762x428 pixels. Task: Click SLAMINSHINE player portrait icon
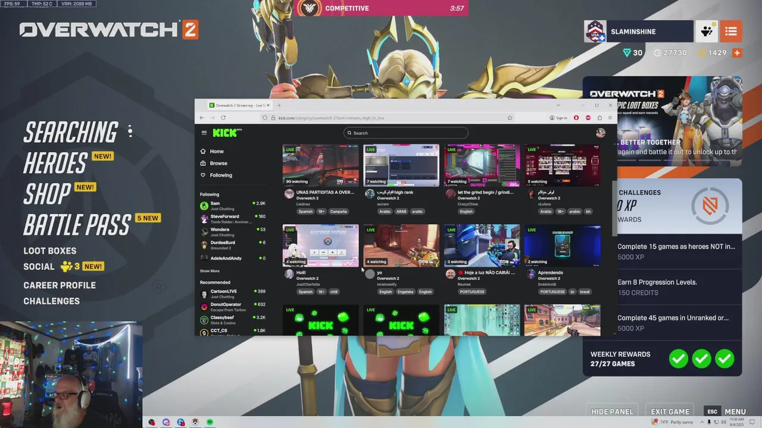595,32
